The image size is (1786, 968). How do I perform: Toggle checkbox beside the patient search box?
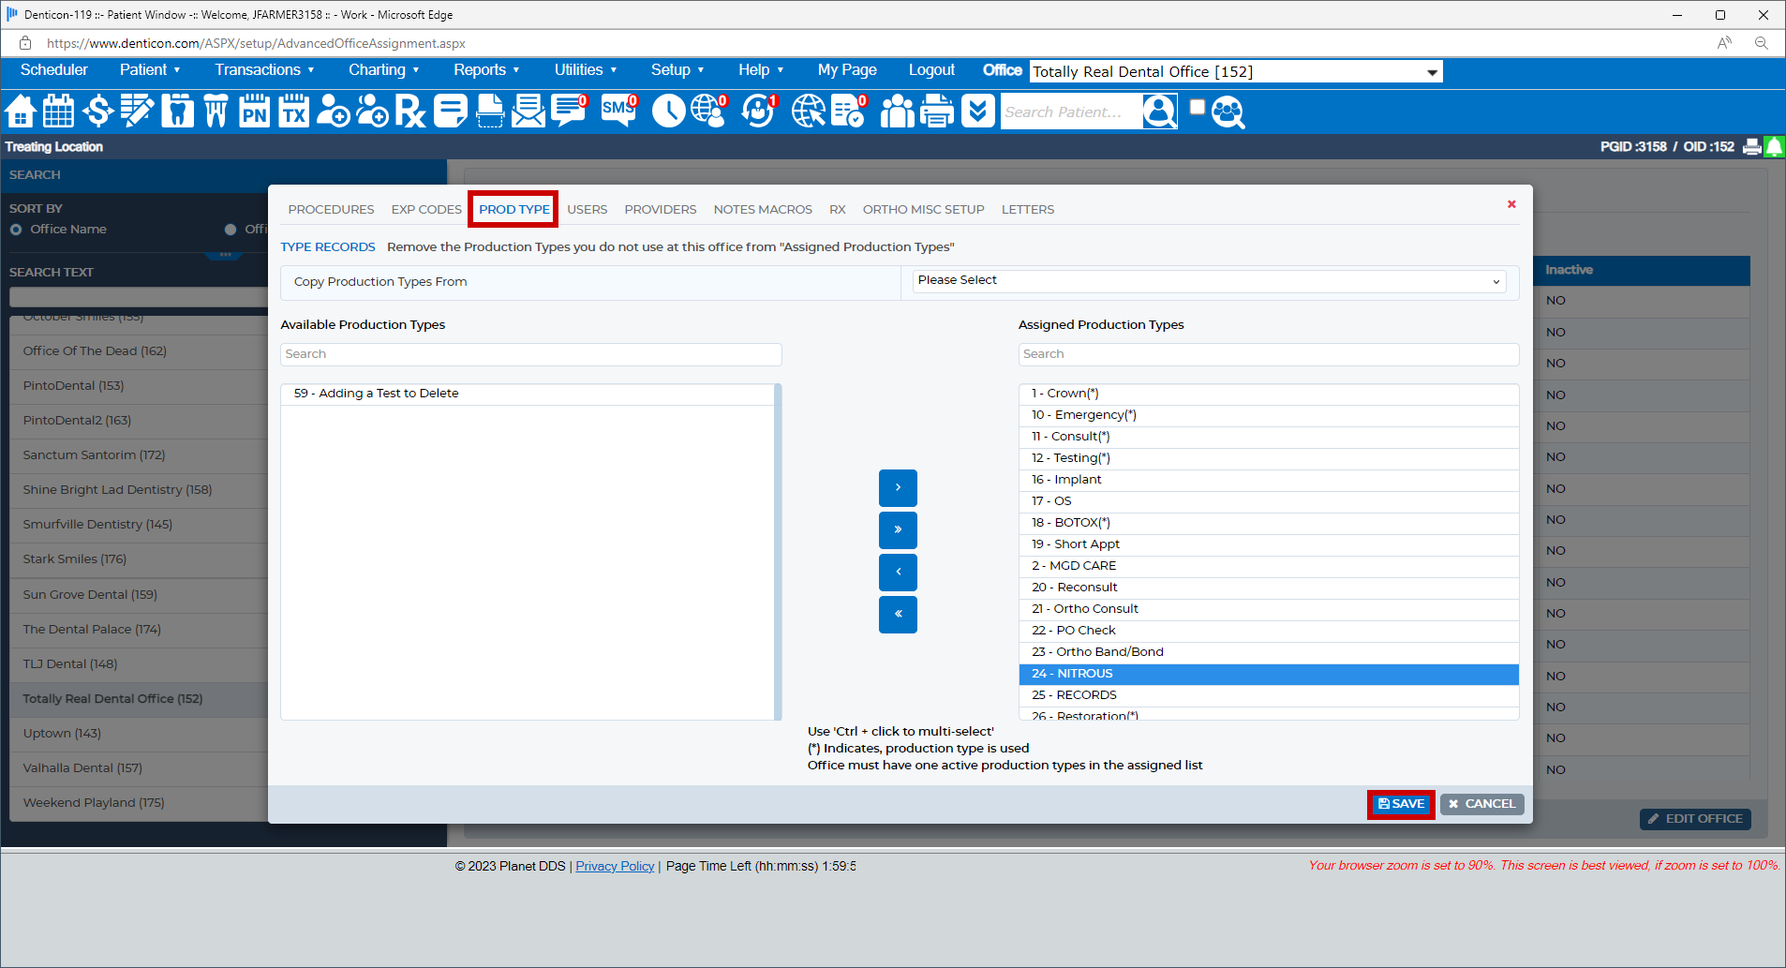coord(1197,107)
